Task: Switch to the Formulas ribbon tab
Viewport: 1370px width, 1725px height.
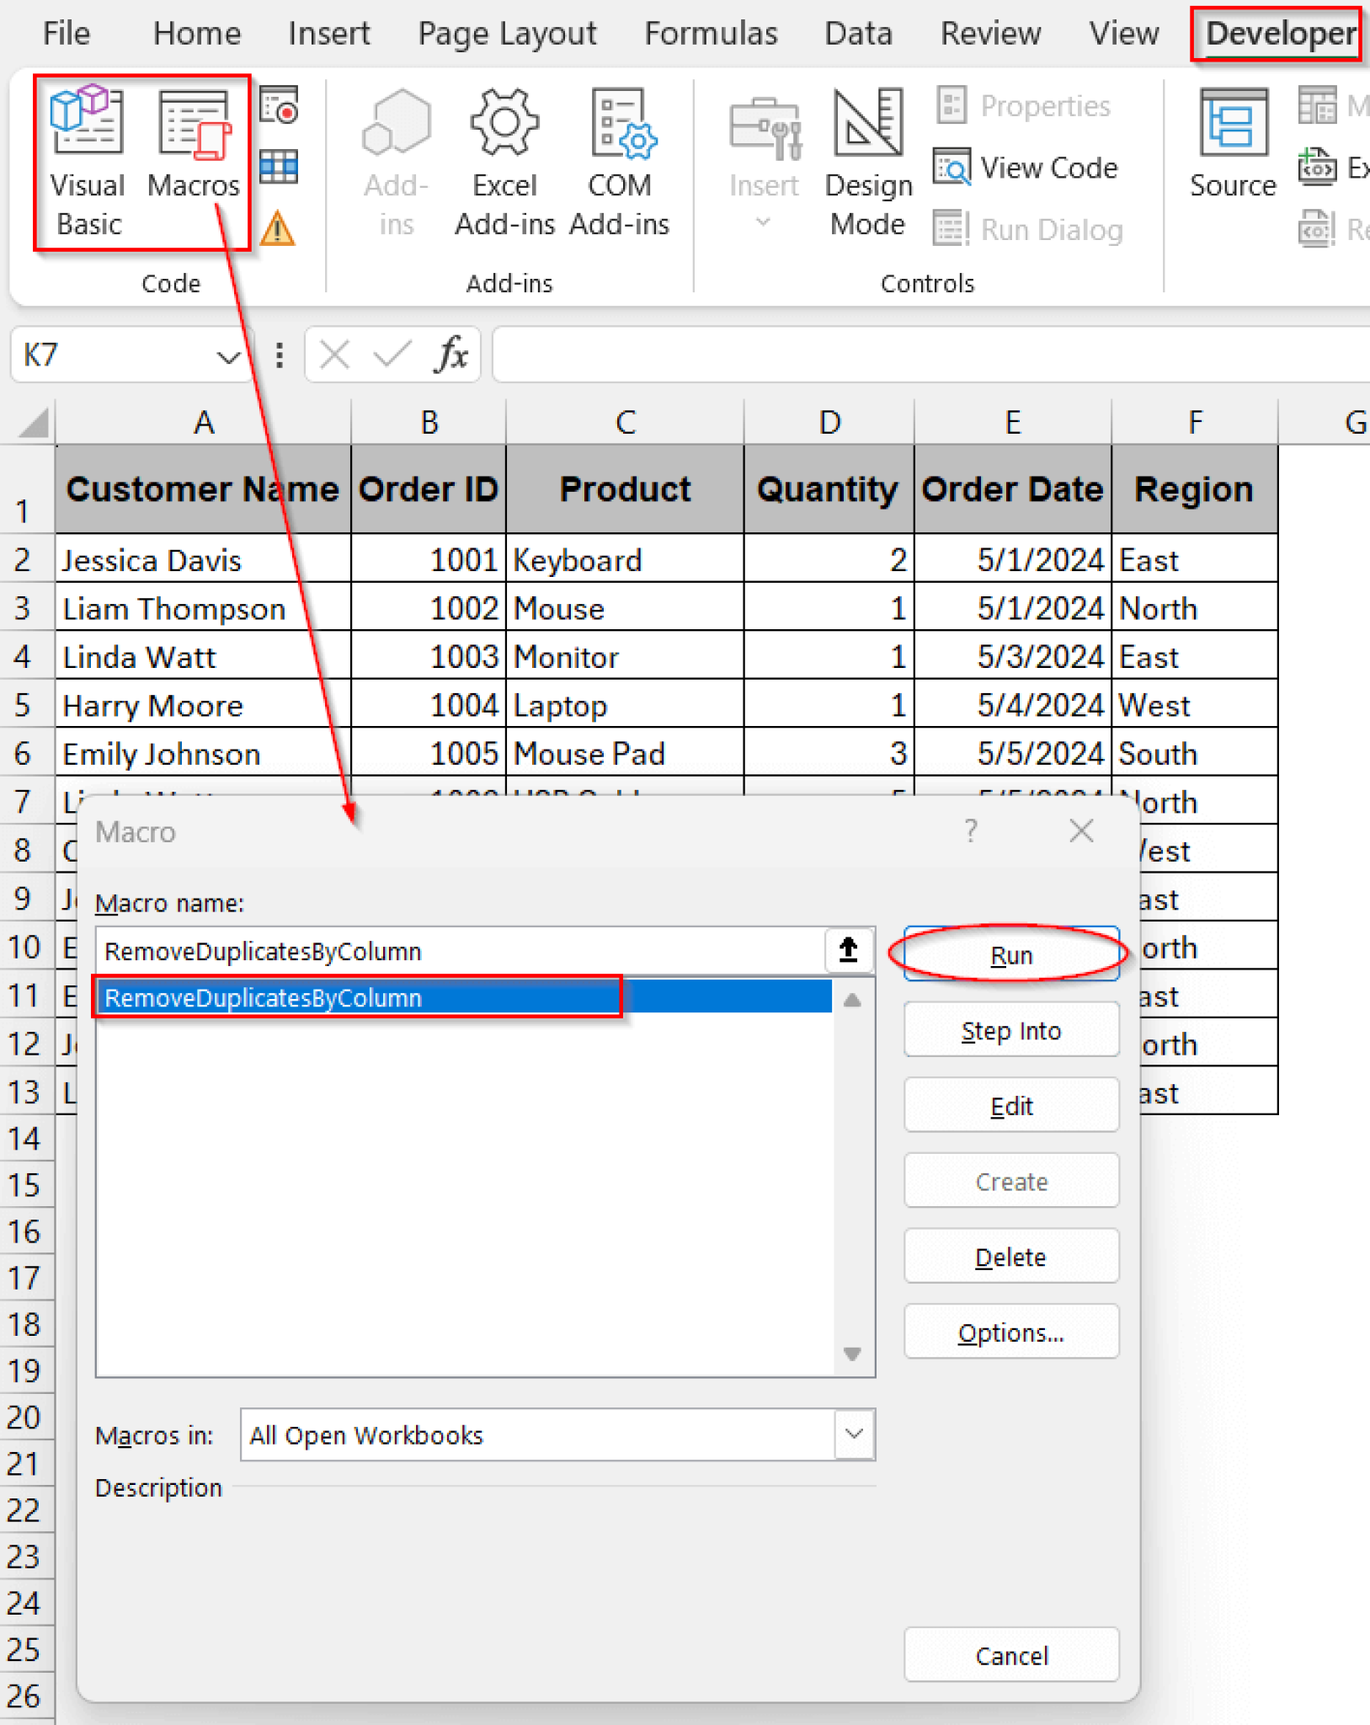Action: coord(710,34)
